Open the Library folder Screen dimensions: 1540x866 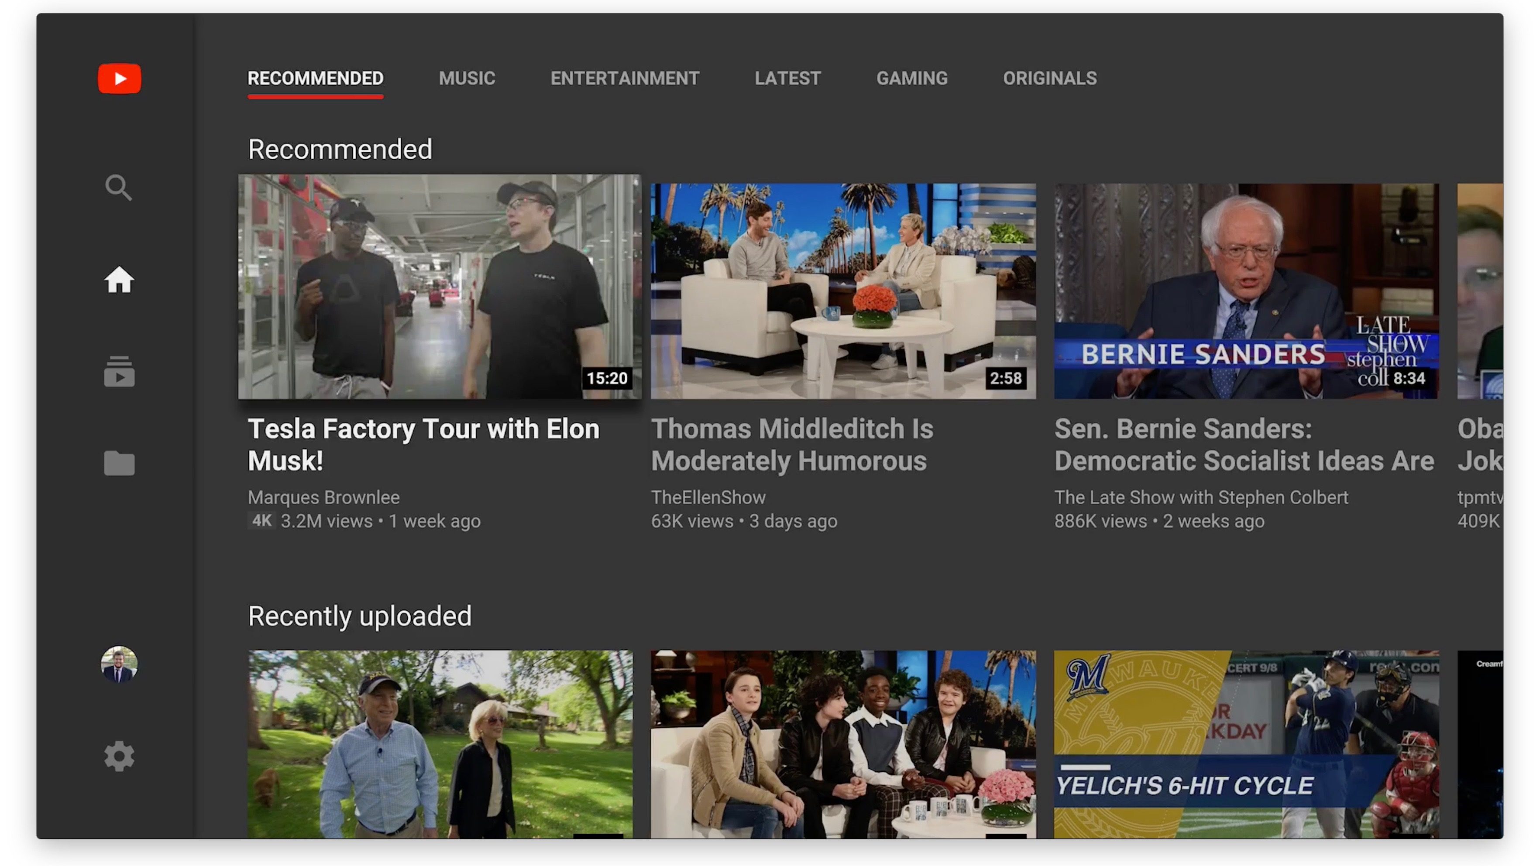119,463
